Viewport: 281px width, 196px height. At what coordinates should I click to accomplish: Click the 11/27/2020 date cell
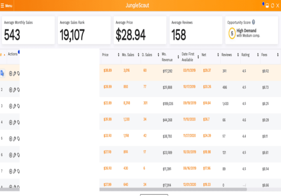click(x=189, y=135)
